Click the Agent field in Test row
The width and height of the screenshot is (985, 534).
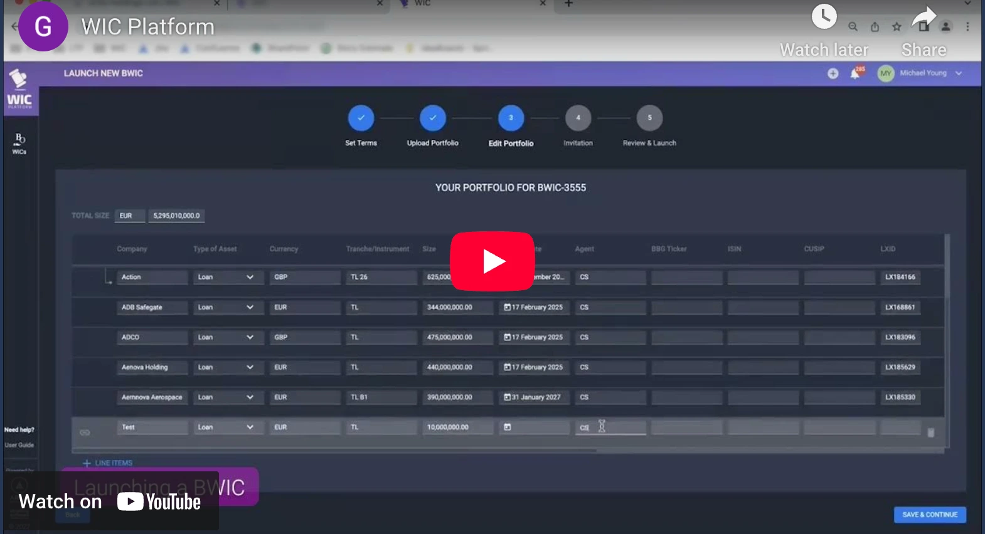pyautogui.click(x=610, y=427)
